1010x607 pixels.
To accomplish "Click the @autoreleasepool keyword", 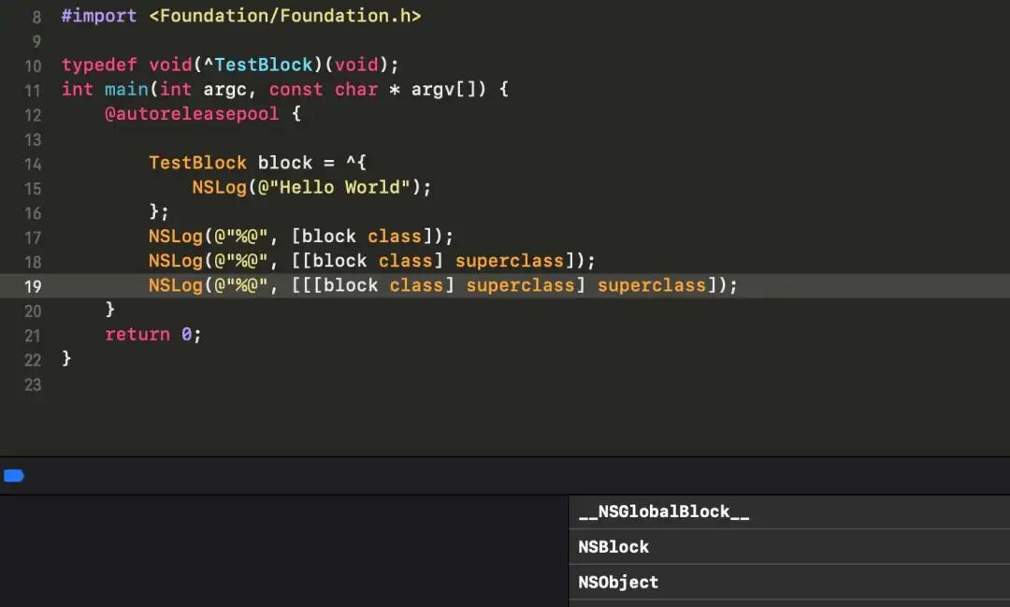I will tap(192, 113).
